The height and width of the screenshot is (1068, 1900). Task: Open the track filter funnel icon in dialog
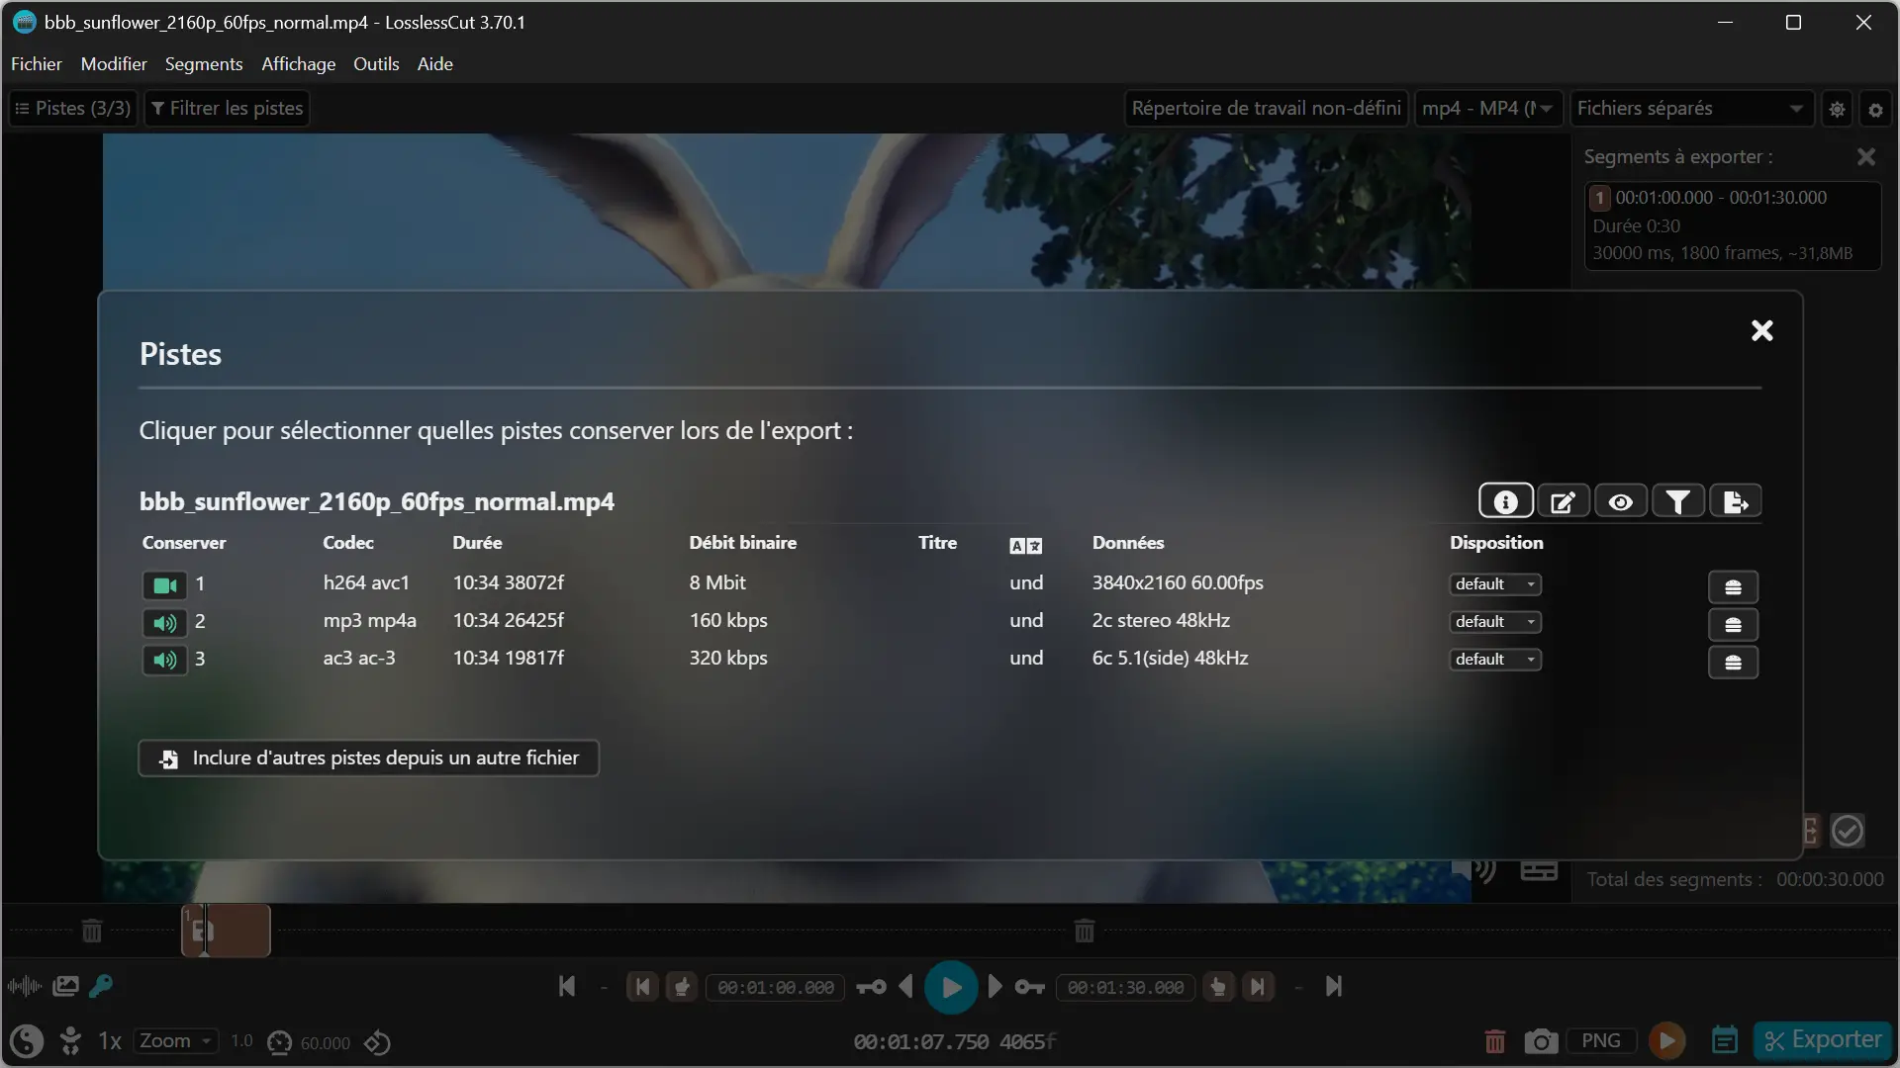(x=1677, y=502)
